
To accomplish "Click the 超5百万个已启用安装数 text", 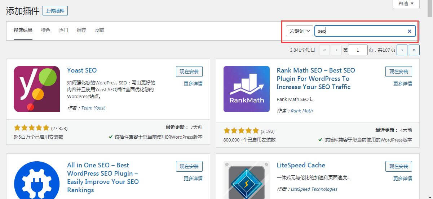I will click(39, 137).
